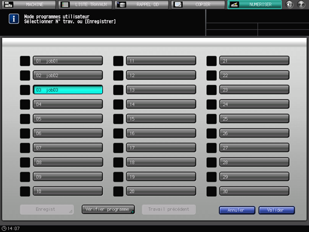309x232 pixels.
Task: Pick program slot 17
Action: click(161, 148)
